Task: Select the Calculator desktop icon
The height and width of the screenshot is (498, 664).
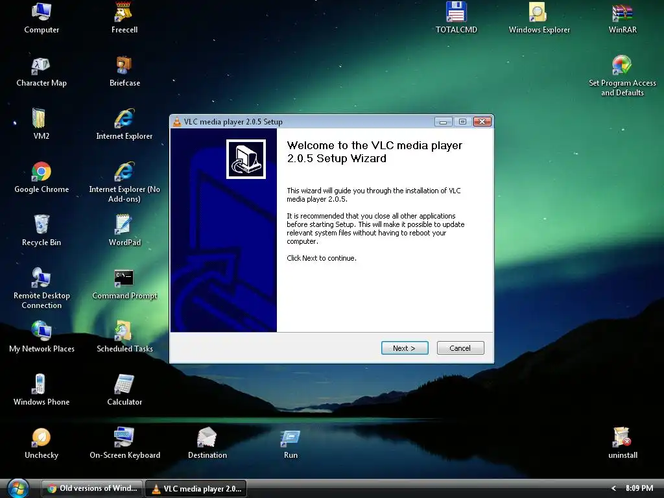Action: (x=124, y=390)
